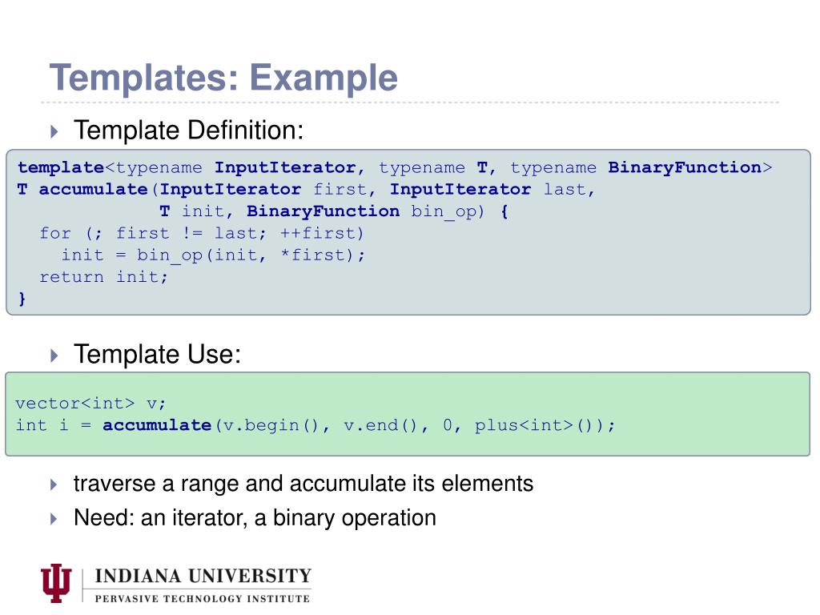The width and height of the screenshot is (820, 615).
Task: Click the bullet before 'traverse a range'
Action: point(54,484)
